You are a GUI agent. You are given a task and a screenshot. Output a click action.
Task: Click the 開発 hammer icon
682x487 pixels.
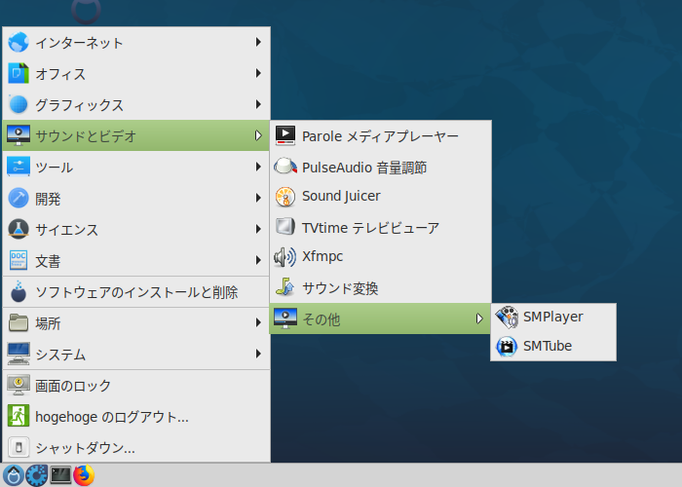(19, 199)
